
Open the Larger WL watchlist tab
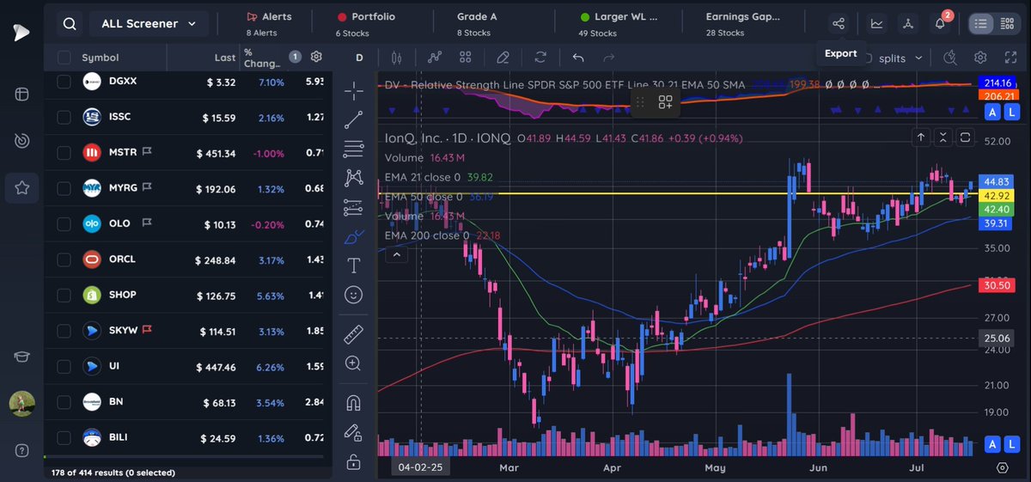click(x=618, y=23)
